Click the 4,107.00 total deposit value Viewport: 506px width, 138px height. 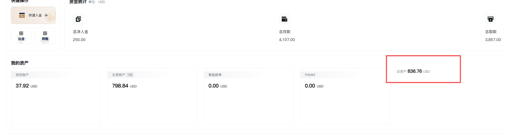tap(287, 40)
